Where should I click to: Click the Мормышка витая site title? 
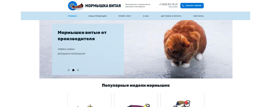(x=103, y=6)
